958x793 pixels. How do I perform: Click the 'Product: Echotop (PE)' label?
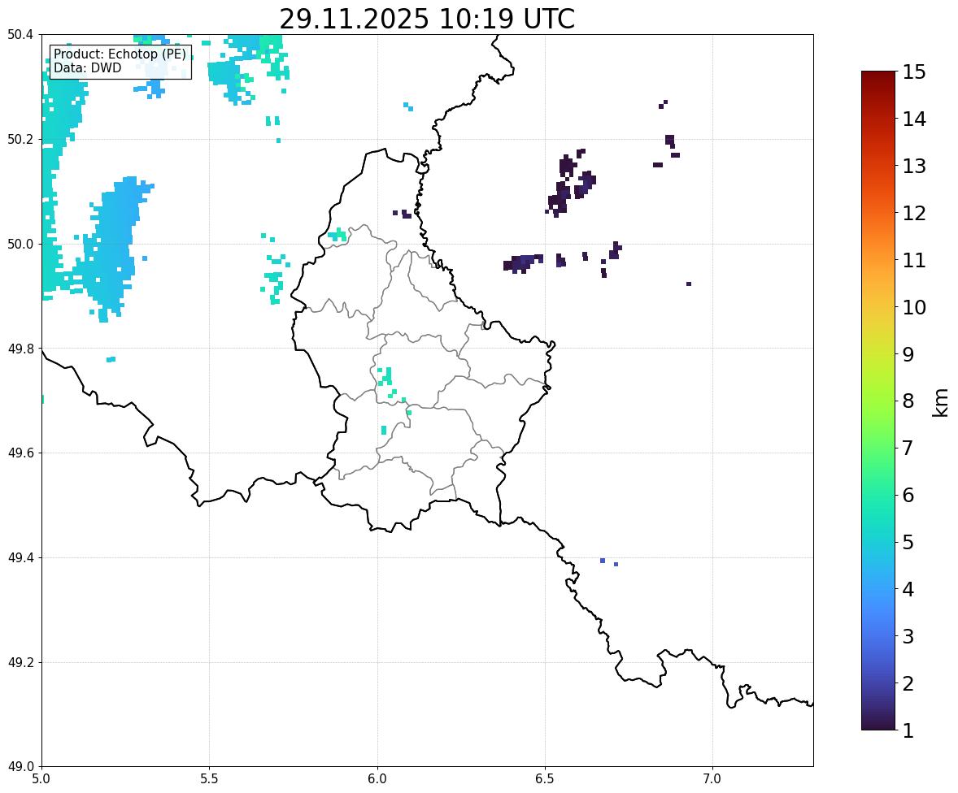coord(120,54)
